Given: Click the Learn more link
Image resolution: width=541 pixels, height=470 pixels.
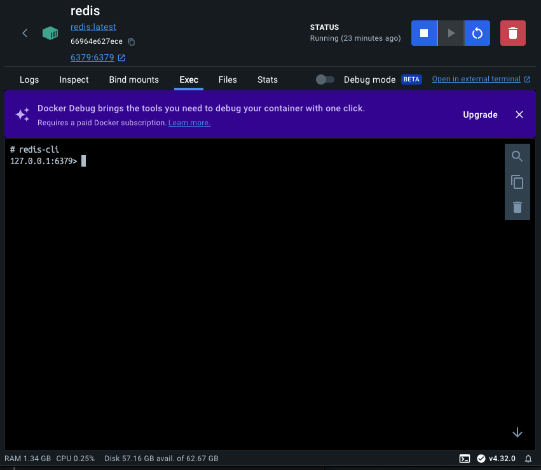Looking at the screenshot, I should pos(189,123).
